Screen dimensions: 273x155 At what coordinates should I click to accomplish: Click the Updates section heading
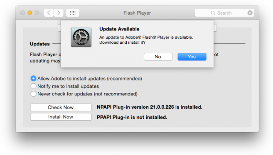coord(40,44)
